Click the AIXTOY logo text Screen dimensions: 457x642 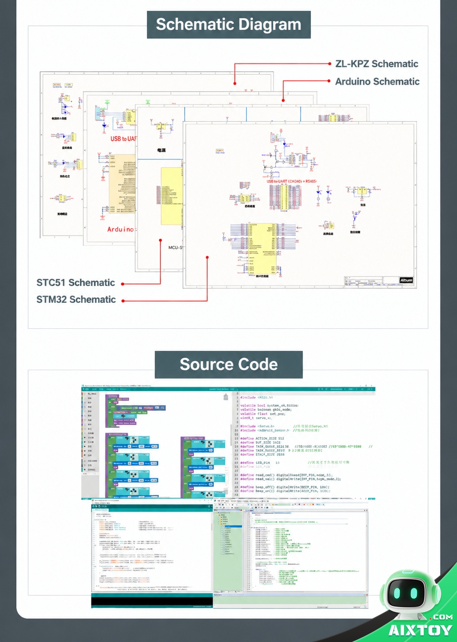click(x=420, y=630)
